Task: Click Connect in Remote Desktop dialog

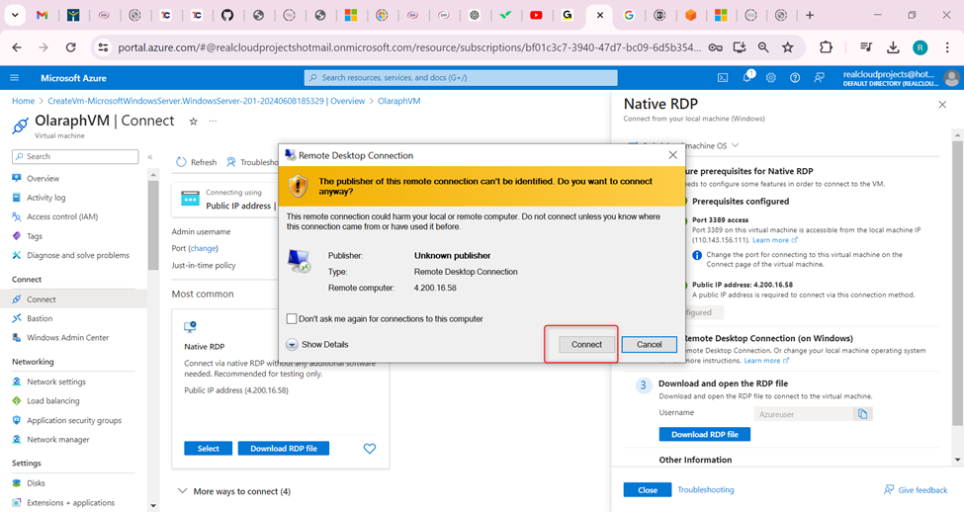Action: [586, 345]
